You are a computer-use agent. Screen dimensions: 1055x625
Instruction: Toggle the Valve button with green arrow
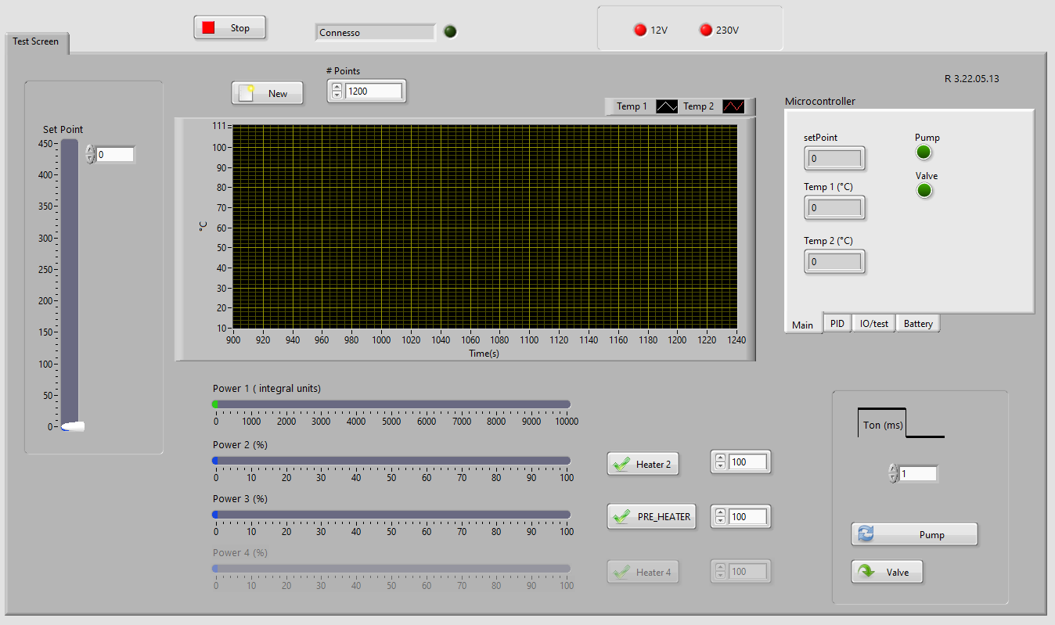pos(887,572)
